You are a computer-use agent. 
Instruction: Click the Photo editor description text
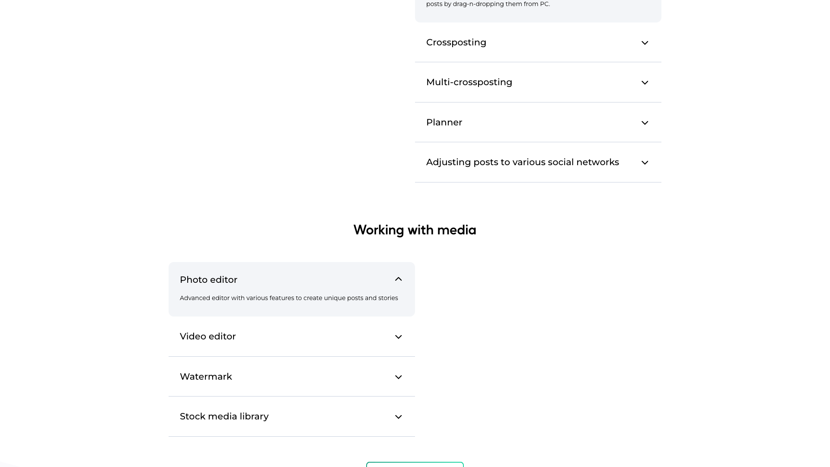289,298
